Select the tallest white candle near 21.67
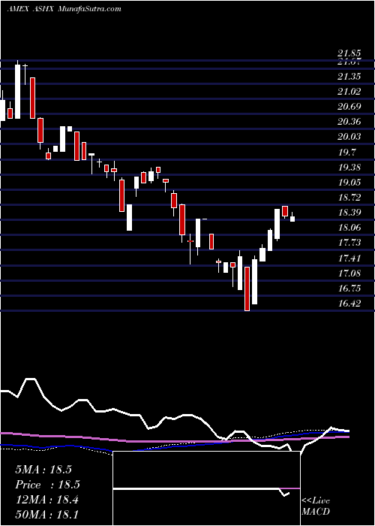 pyautogui.click(x=17, y=90)
